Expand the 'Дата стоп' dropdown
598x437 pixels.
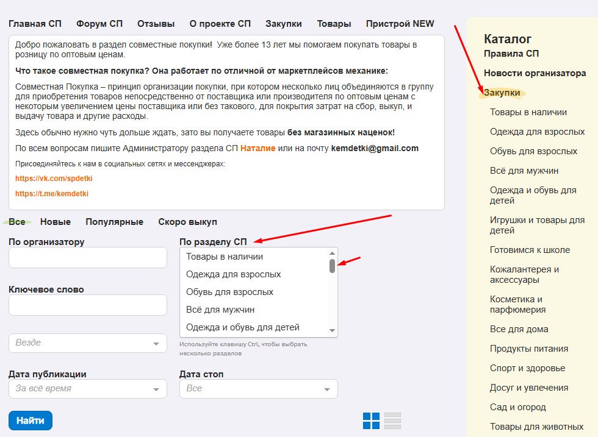[x=258, y=389]
